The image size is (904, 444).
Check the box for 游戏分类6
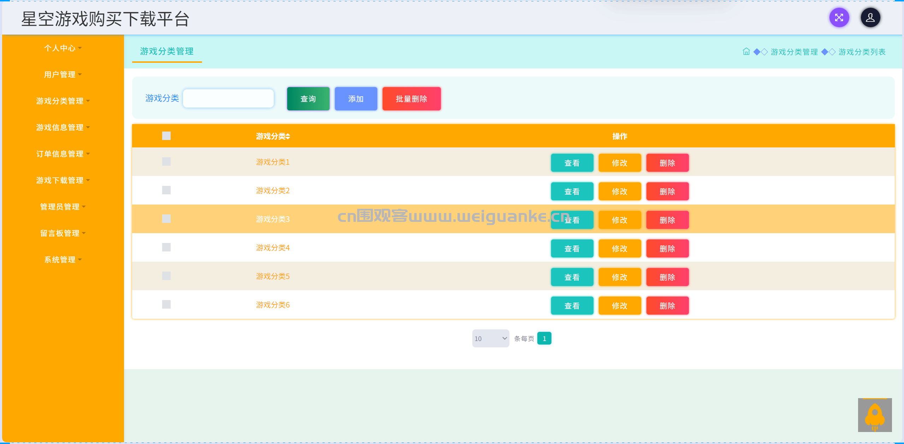pos(166,304)
